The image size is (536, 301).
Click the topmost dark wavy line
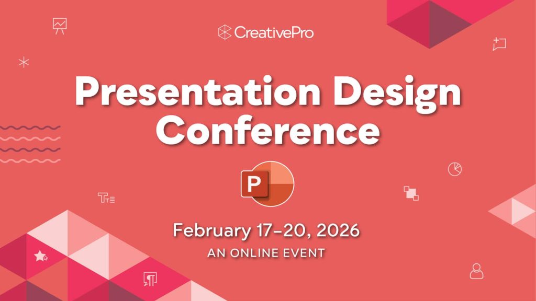[30, 128]
